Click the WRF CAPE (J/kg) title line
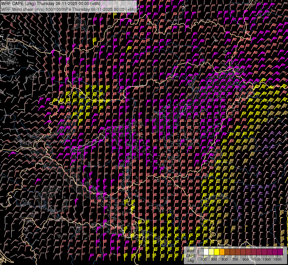Image resolution: width=288 pixels, height=265 pixels. tap(51, 4)
